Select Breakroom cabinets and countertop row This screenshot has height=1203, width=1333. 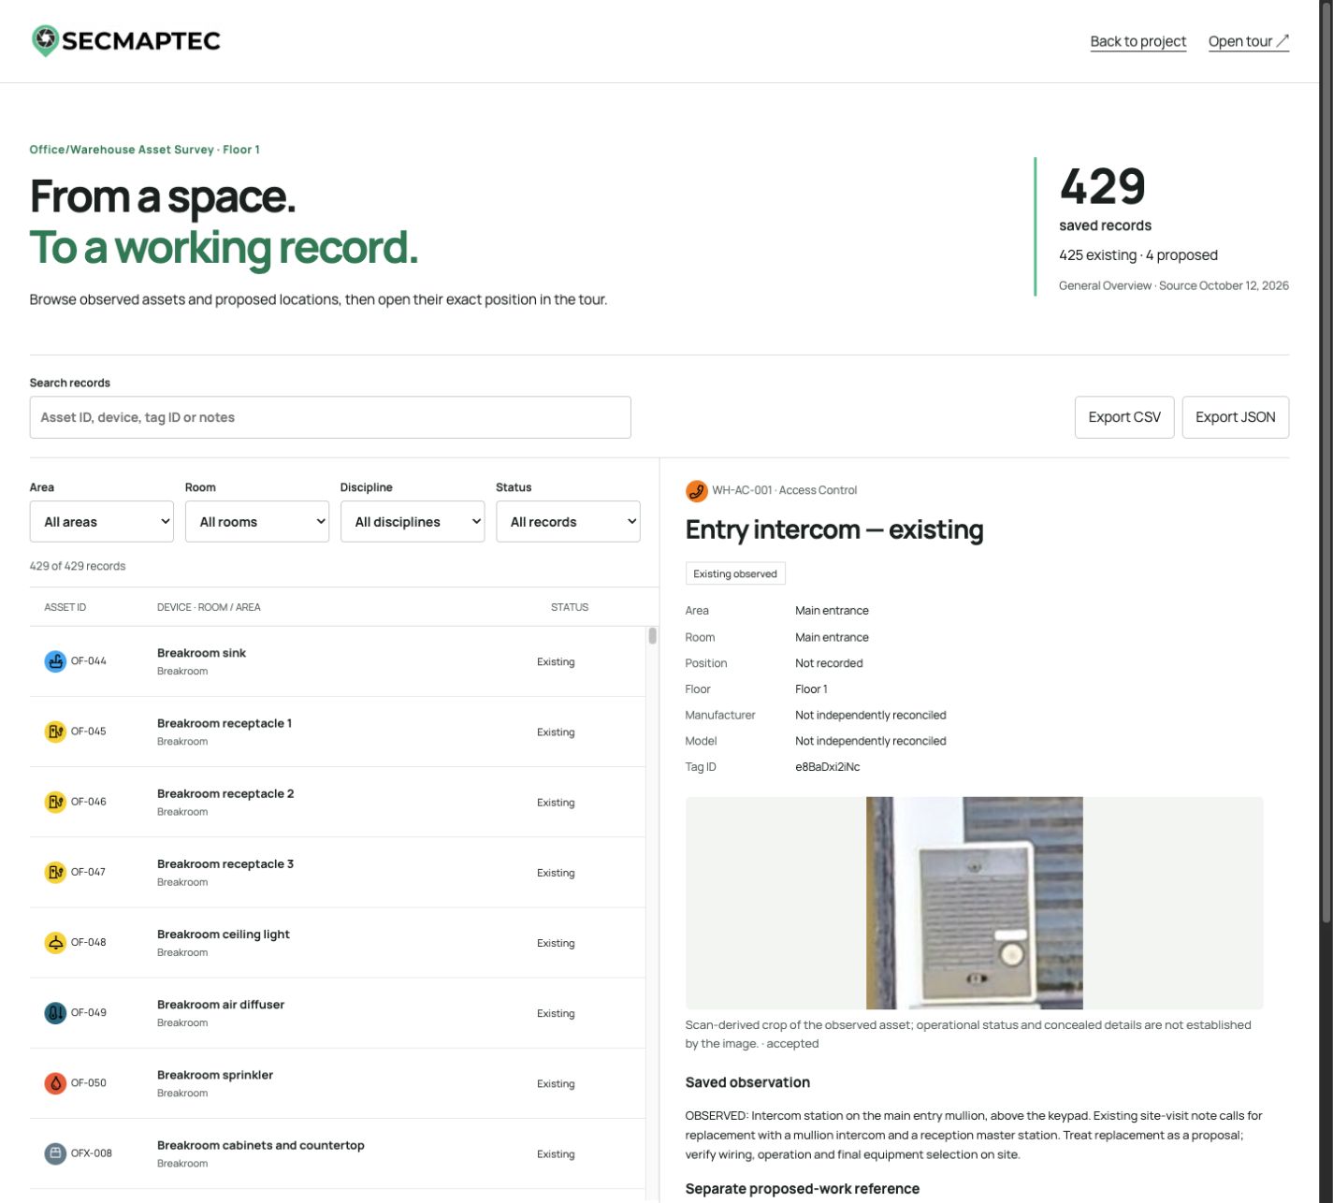pos(338,1152)
